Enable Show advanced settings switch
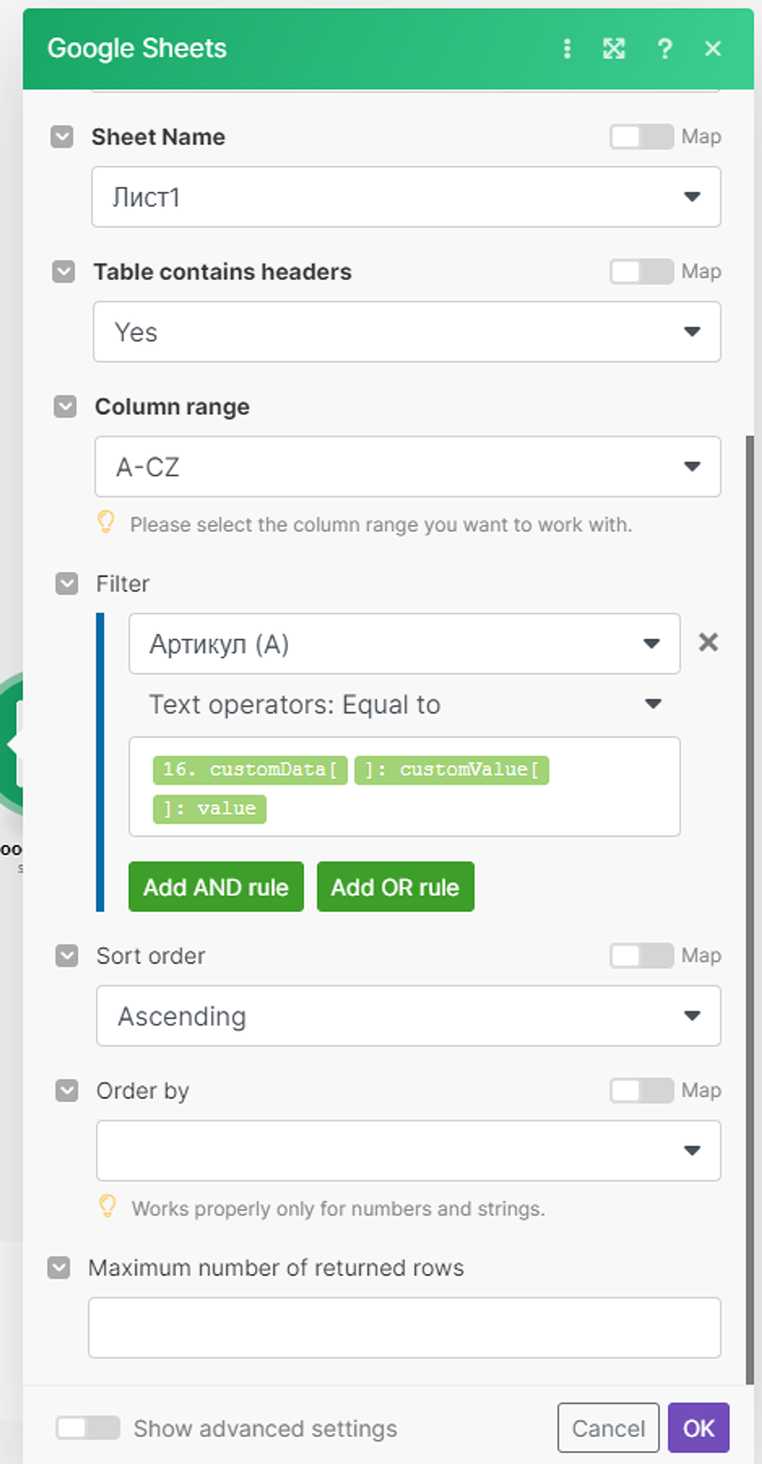Screen dimensions: 762x1464 tap(88, 1428)
